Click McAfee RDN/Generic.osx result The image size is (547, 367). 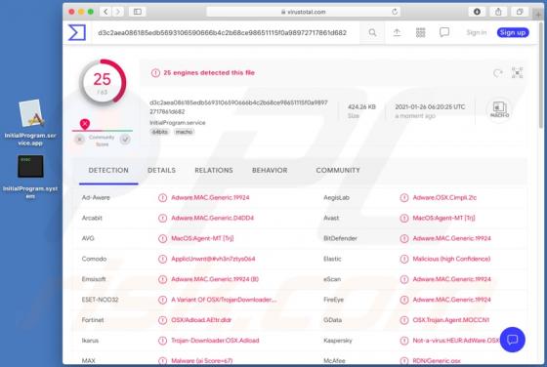click(x=437, y=361)
